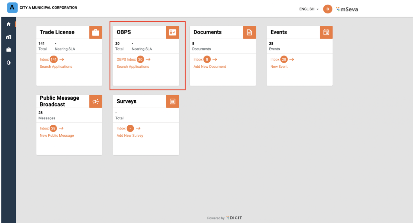The image size is (414, 224).
Task: Click the contrast circle icon in sidebar
Action: [9, 63]
